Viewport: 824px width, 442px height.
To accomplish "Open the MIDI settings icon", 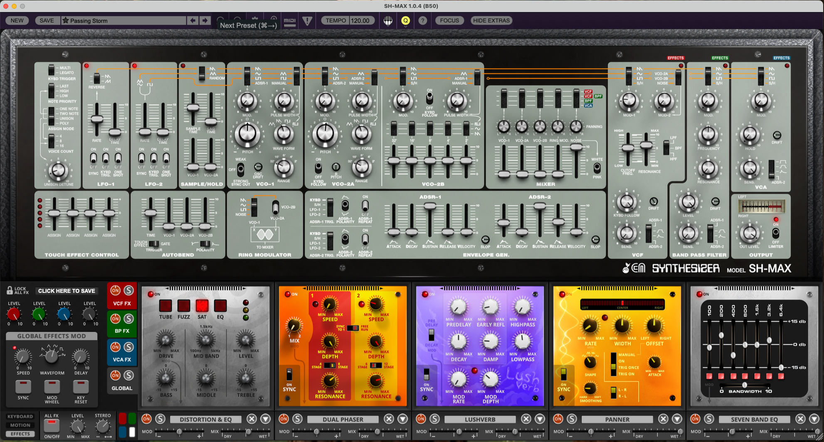I will [290, 21].
